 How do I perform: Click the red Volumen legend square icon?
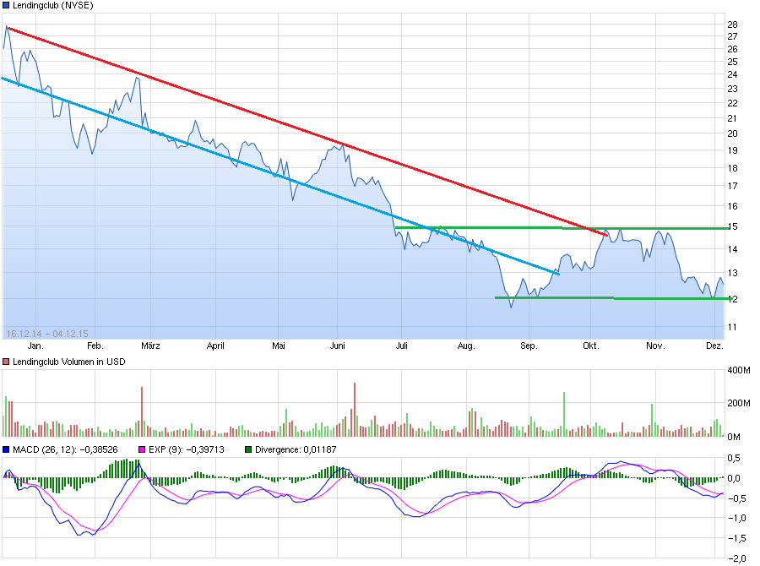[6, 361]
